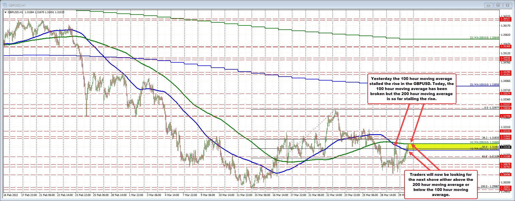
Task: Click the 0.0 - 1.32977 Fibonacci label
Action: tap(491, 108)
